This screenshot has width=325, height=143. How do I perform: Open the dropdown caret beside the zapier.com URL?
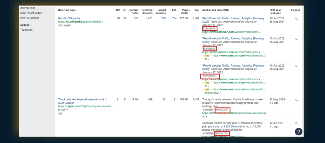tap(67, 110)
